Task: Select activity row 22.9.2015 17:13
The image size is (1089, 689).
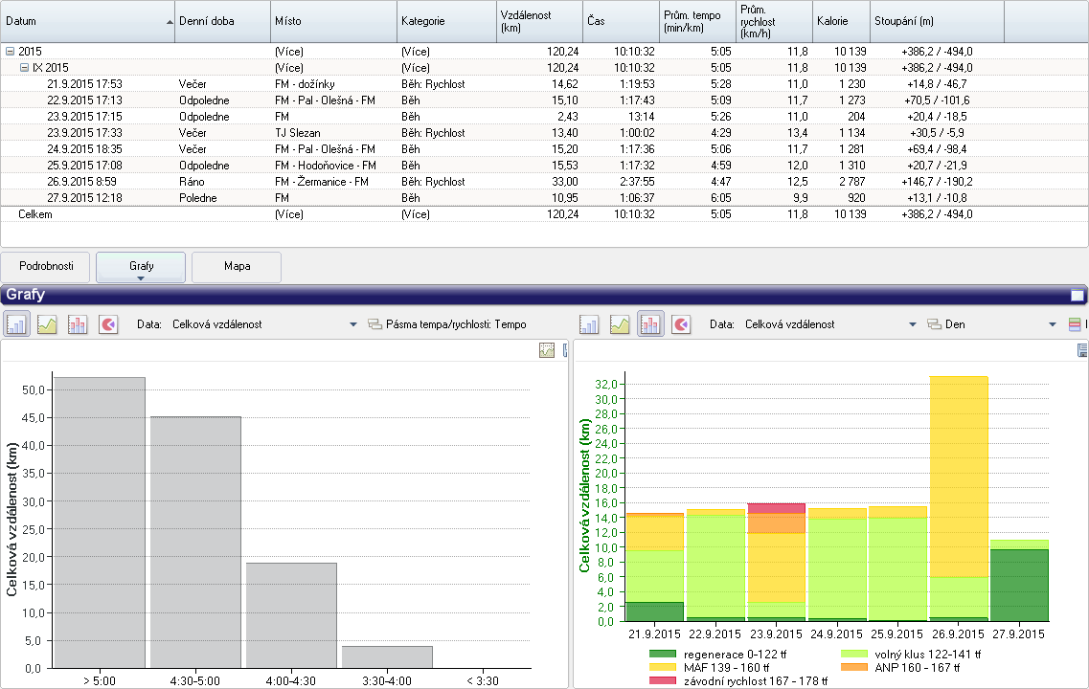Action: pos(544,100)
